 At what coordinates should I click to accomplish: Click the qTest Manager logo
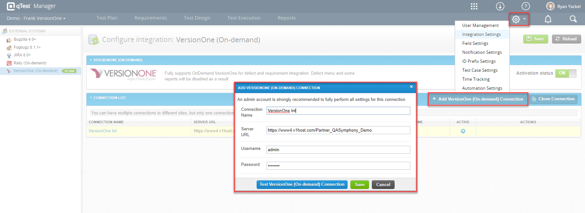pyautogui.click(x=31, y=6)
